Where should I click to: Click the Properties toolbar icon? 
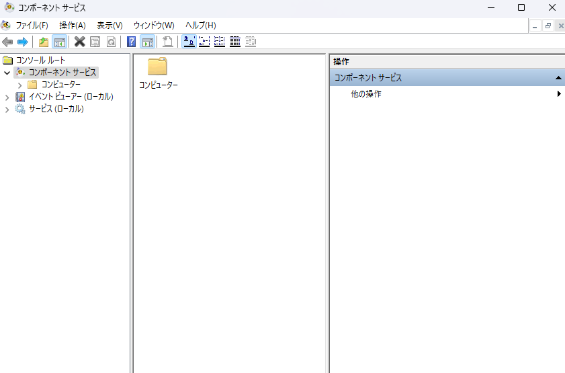pos(95,42)
